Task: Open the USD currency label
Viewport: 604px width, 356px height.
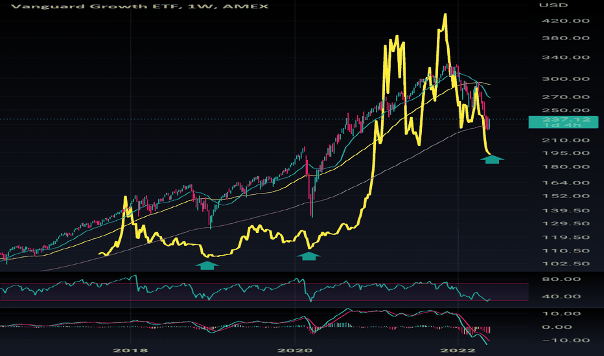Action: tap(553, 5)
